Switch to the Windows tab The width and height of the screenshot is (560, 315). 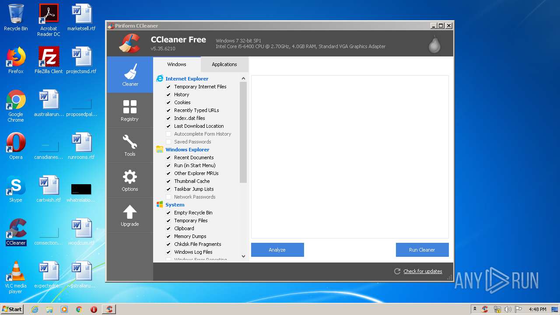(177, 64)
